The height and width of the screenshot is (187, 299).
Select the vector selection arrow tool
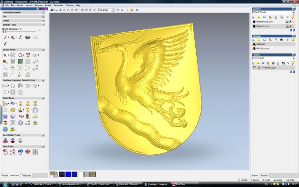(5, 55)
